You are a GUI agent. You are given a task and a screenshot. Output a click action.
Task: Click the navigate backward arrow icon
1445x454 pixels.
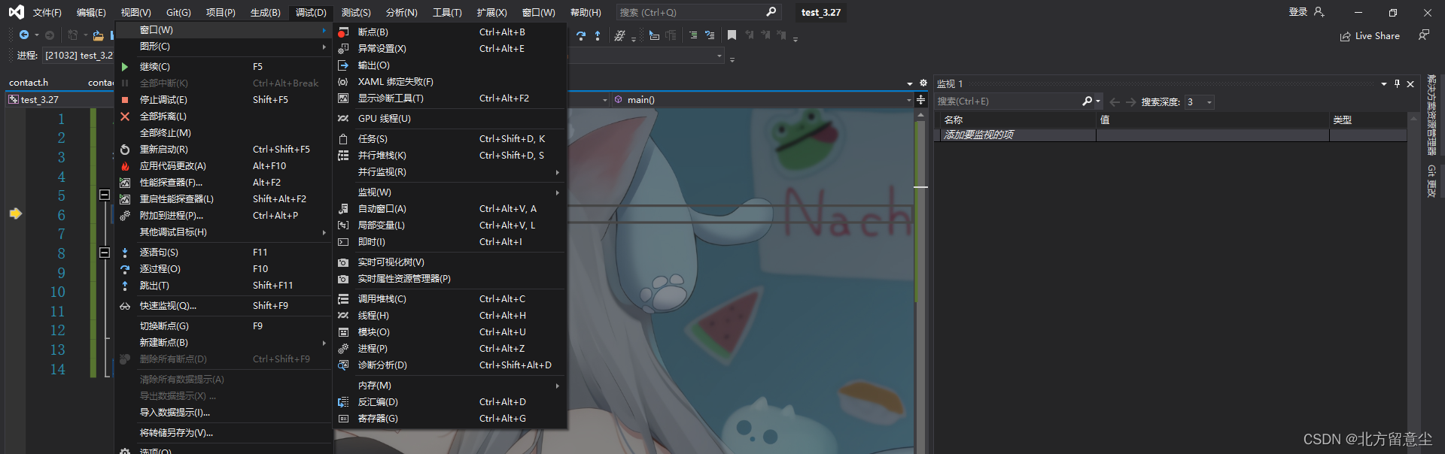point(24,35)
